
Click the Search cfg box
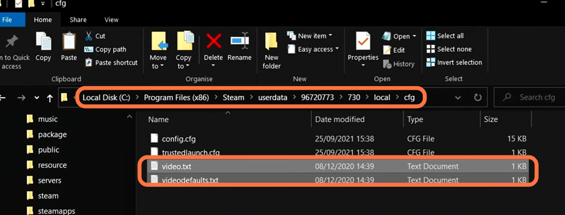[529, 97]
